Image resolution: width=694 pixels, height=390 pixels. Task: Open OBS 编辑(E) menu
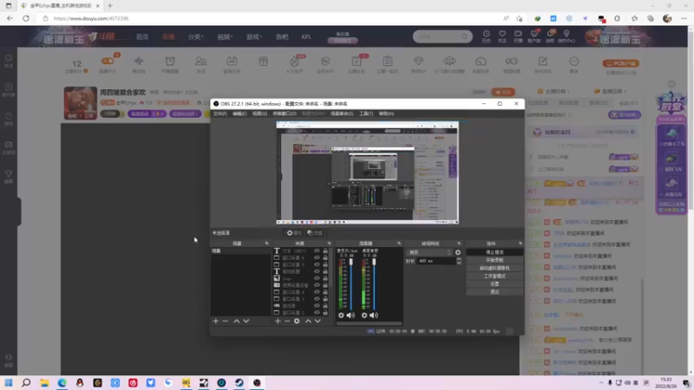coord(239,114)
